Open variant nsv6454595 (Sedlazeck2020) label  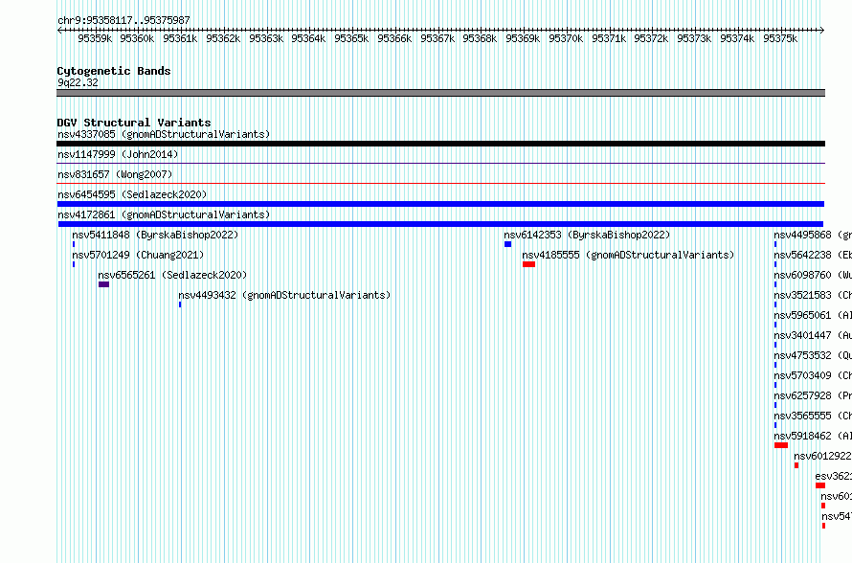[132, 194]
